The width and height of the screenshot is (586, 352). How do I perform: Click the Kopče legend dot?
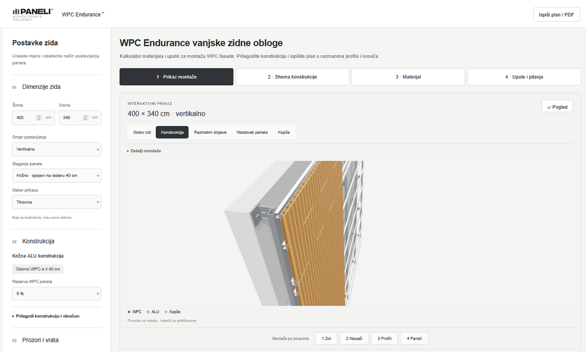(166, 311)
